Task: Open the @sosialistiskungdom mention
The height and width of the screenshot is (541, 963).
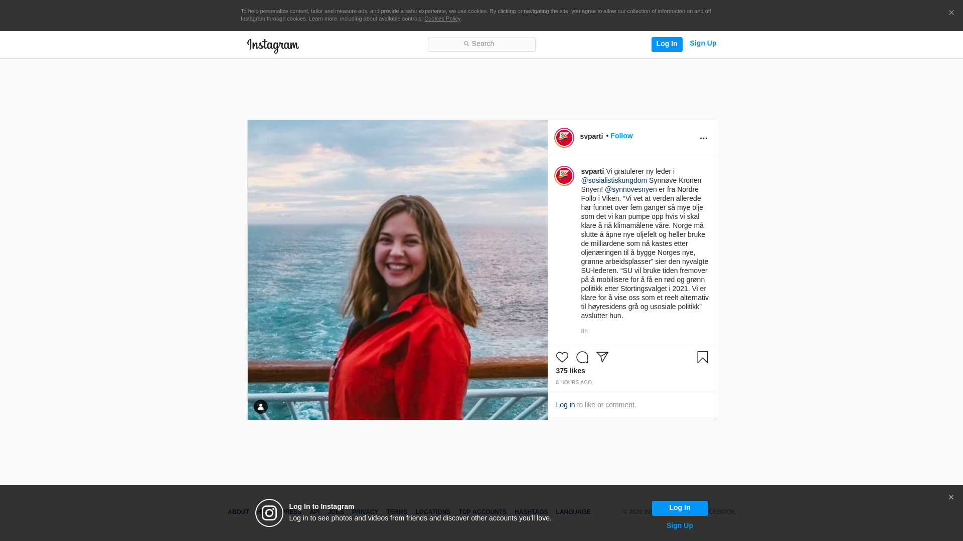Action: 613,180
